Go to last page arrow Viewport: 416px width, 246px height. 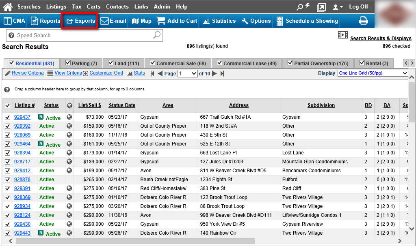coord(222,73)
